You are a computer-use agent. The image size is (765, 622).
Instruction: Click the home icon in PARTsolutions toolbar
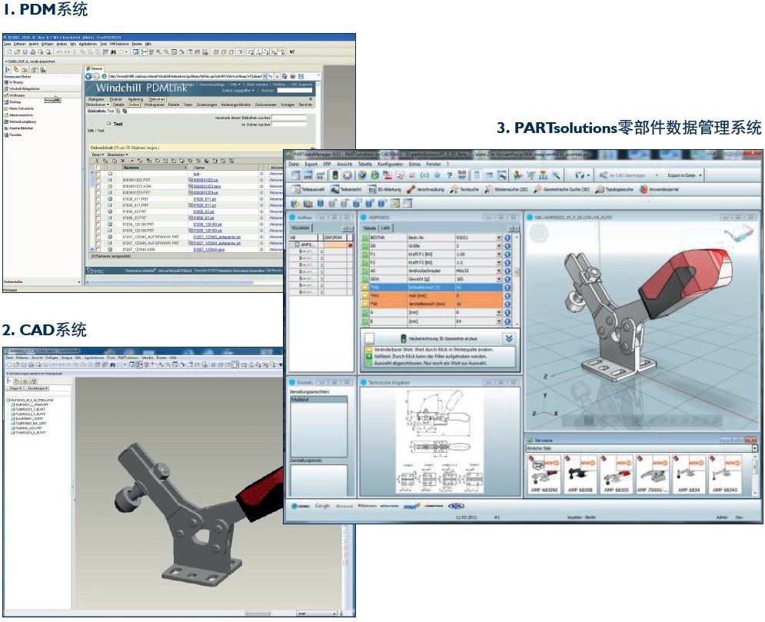[x=437, y=175]
